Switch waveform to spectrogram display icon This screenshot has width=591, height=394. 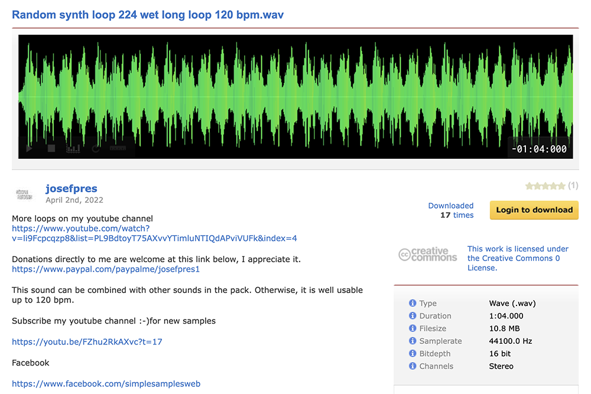[73, 148]
